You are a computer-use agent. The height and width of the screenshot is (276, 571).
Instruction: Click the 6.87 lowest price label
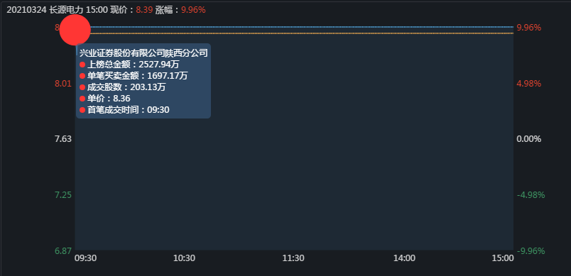tap(63, 251)
